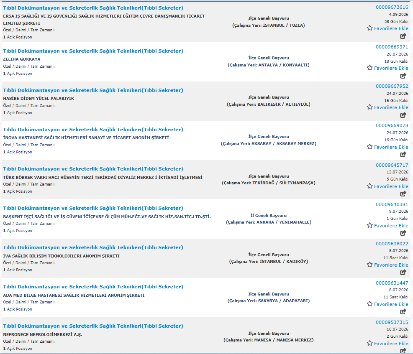Click favorite star icon for İNOVA HASTANESİ listing
Screen dimensions: 413x354
coord(370,147)
